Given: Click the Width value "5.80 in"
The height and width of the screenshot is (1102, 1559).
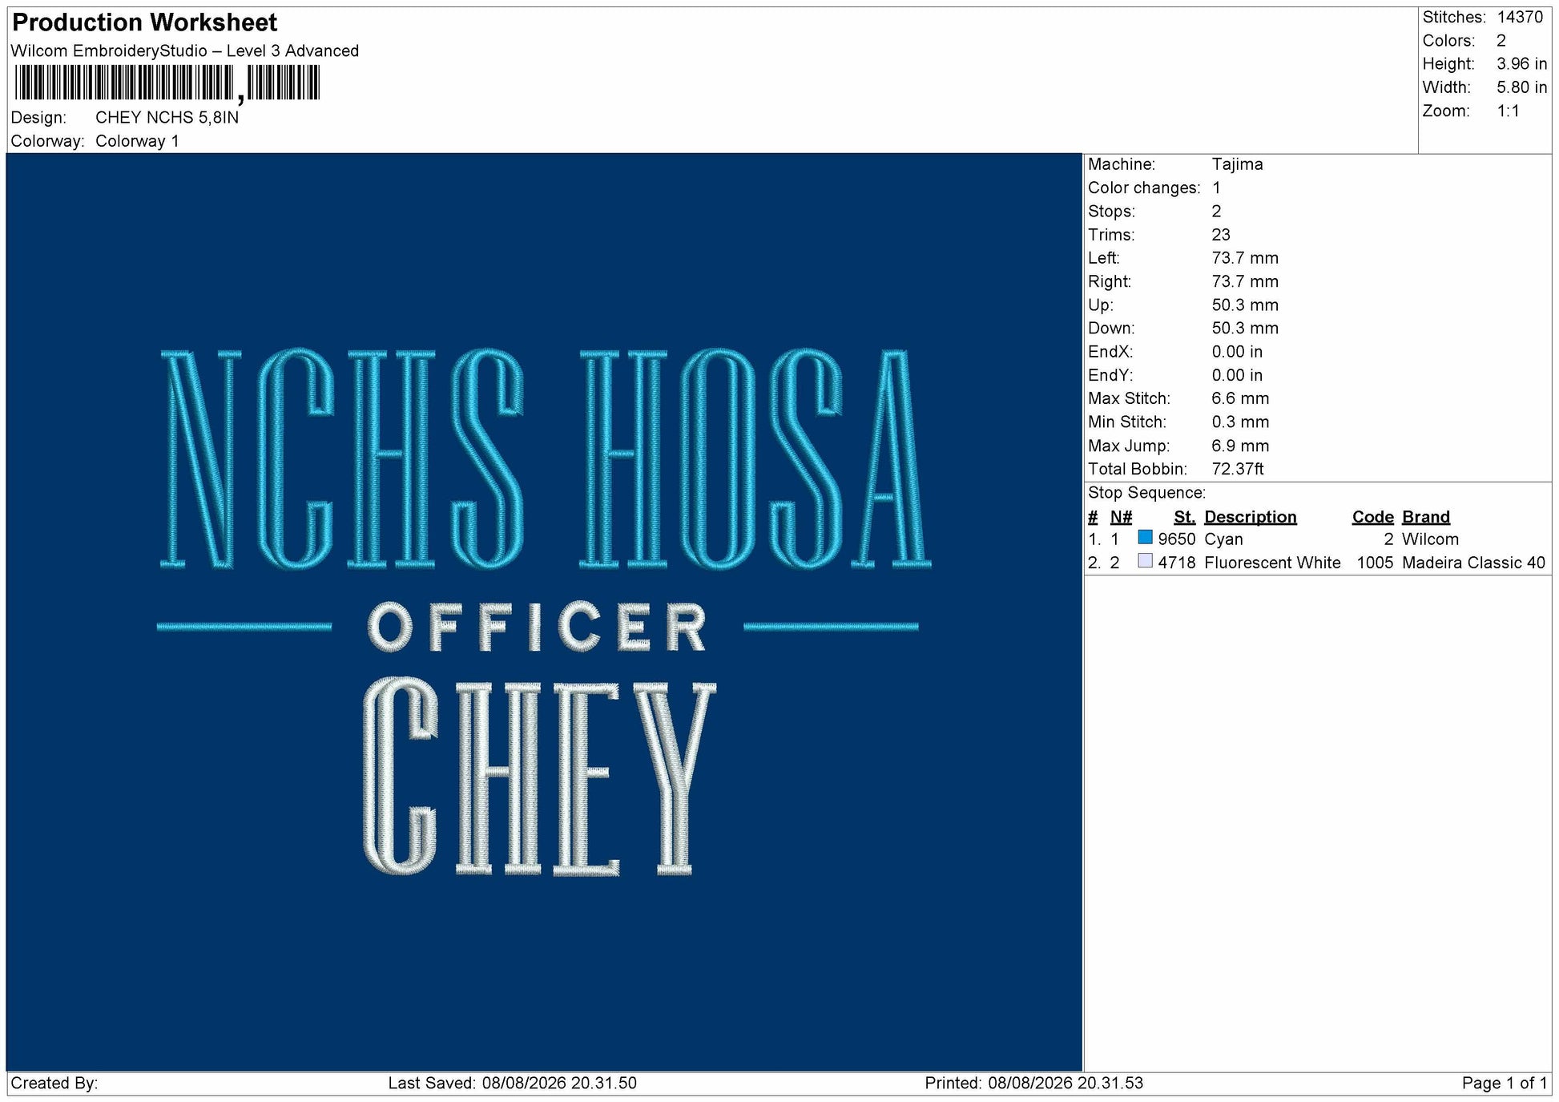Looking at the screenshot, I should (1521, 87).
